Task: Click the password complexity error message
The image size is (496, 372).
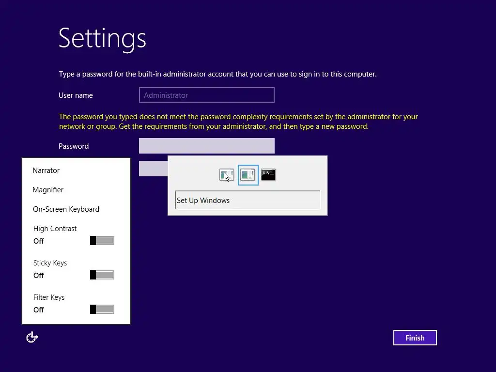Action: tap(238, 122)
